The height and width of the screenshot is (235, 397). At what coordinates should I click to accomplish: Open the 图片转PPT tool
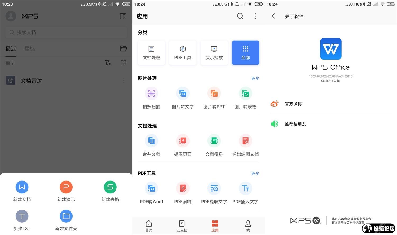[214, 98]
